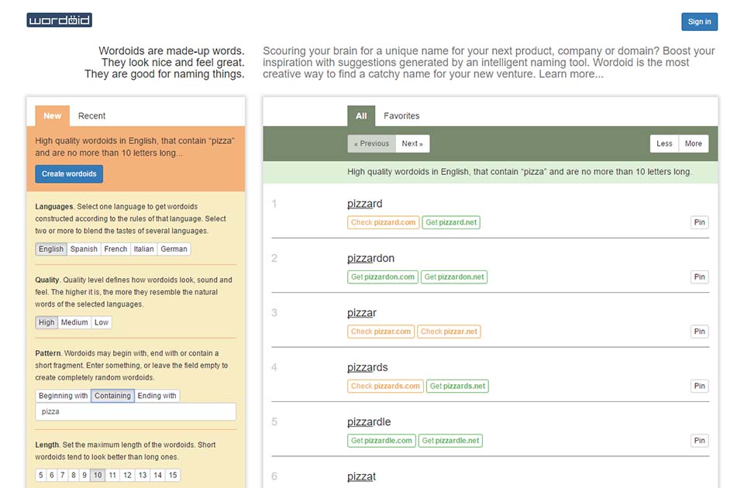
Task: Open the Wordoid logo home link
Action: point(60,20)
